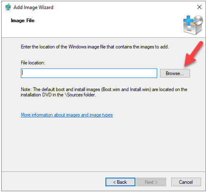
Task: Close the Add Image Wizard dialog
Action: [199, 7]
